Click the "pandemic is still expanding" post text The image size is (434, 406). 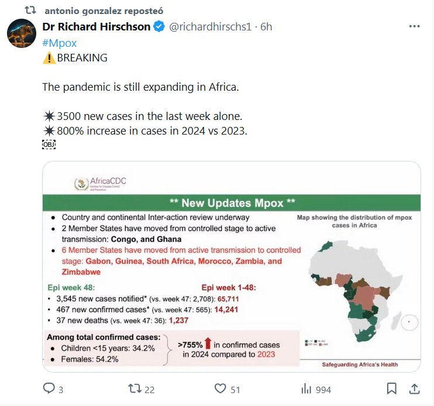point(142,87)
